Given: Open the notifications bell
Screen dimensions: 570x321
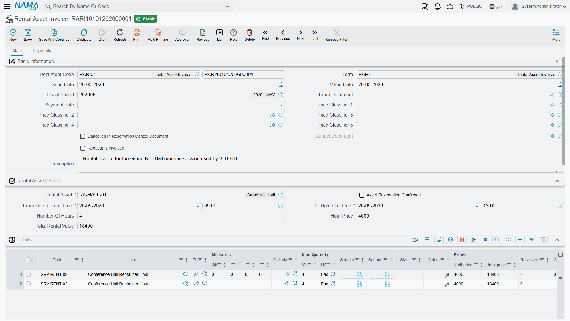Looking at the screenshot, I should coord(438,7).
